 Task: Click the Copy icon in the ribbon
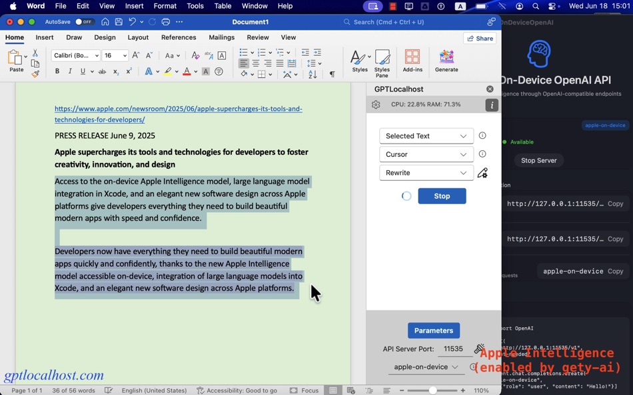pos(35,63)
